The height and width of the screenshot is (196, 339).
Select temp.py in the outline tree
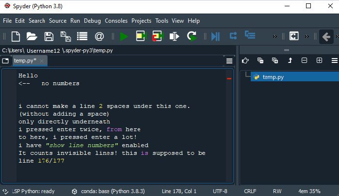click(x=295, y=77)
